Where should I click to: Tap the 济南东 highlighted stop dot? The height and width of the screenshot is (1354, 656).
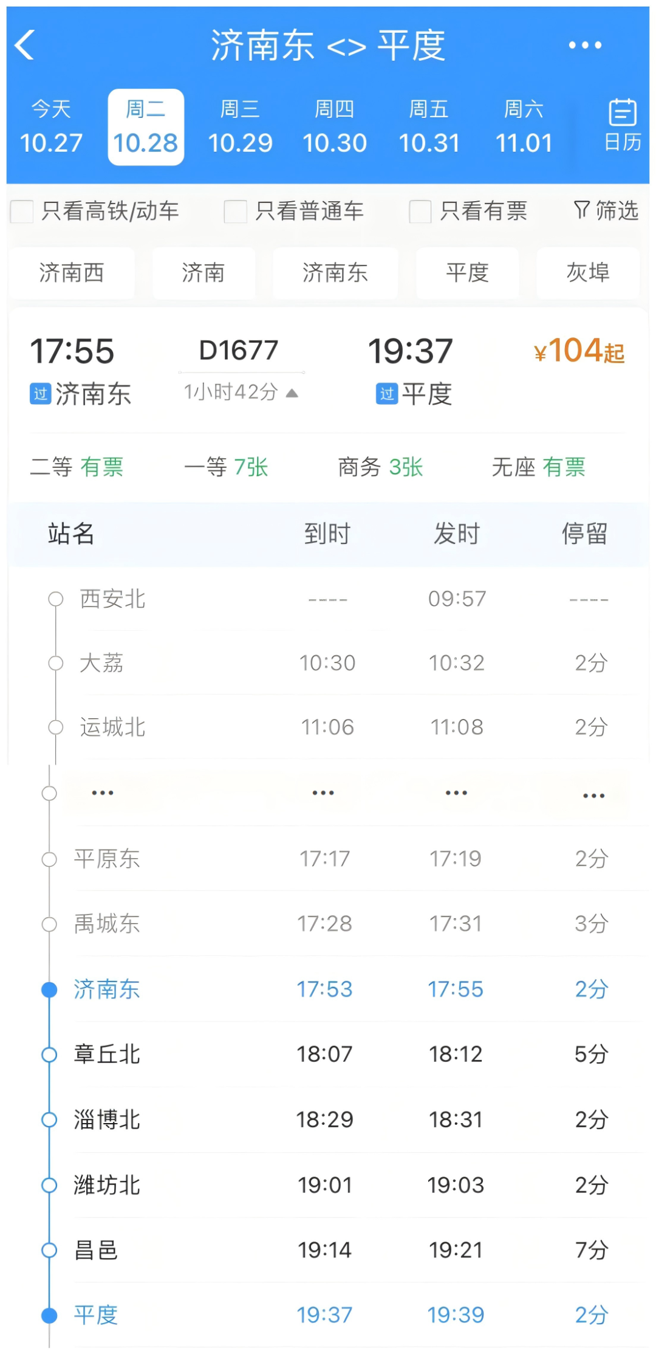[x=49, y=990]
